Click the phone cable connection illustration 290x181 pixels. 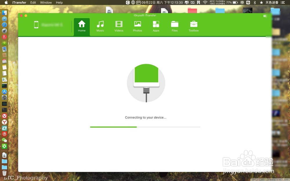coord(146,83)
